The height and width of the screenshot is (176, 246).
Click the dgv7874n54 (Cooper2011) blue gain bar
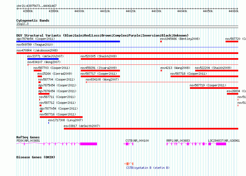(68, 42)
